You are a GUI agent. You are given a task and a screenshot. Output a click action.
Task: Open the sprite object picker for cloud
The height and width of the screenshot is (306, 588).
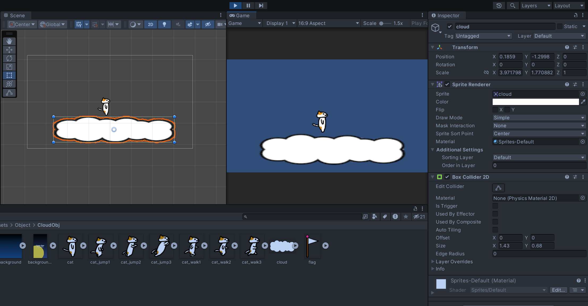click(x=582, y=94)
